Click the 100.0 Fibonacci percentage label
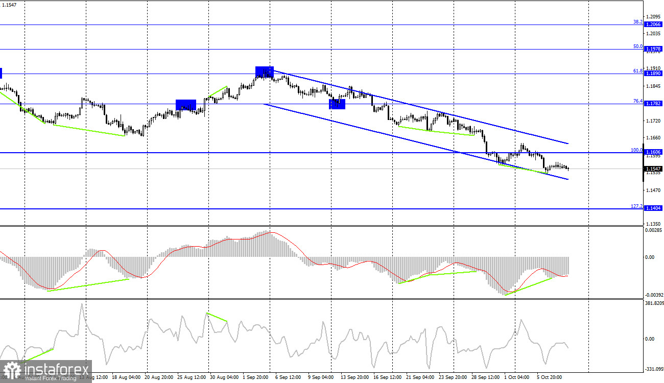The image size is (664, 383). (636, 150)
